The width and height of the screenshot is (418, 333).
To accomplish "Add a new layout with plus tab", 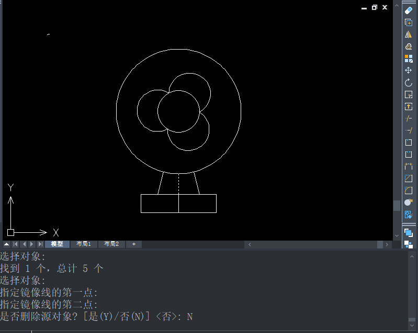I will [134, 244].
